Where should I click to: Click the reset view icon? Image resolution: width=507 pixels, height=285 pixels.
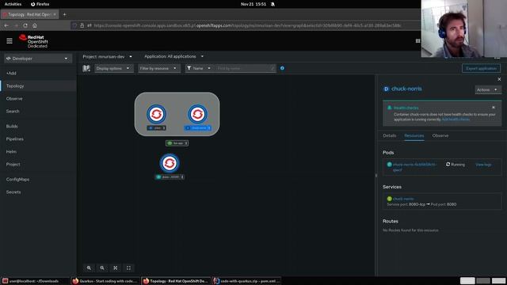pyautogui.click(x=128, y=268)
